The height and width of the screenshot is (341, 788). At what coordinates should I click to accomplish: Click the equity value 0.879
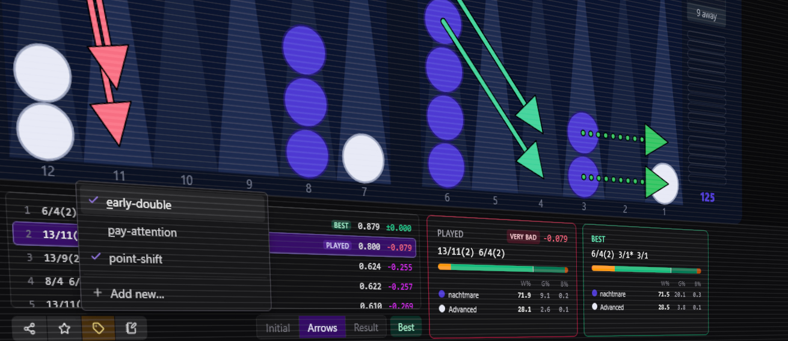(368, 226)
